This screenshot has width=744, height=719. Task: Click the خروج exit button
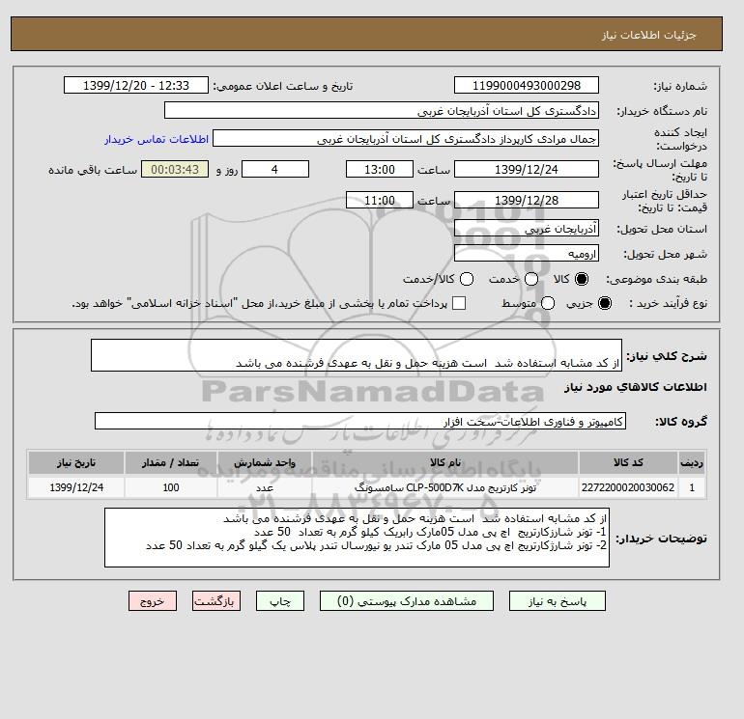tap(153, 601)
